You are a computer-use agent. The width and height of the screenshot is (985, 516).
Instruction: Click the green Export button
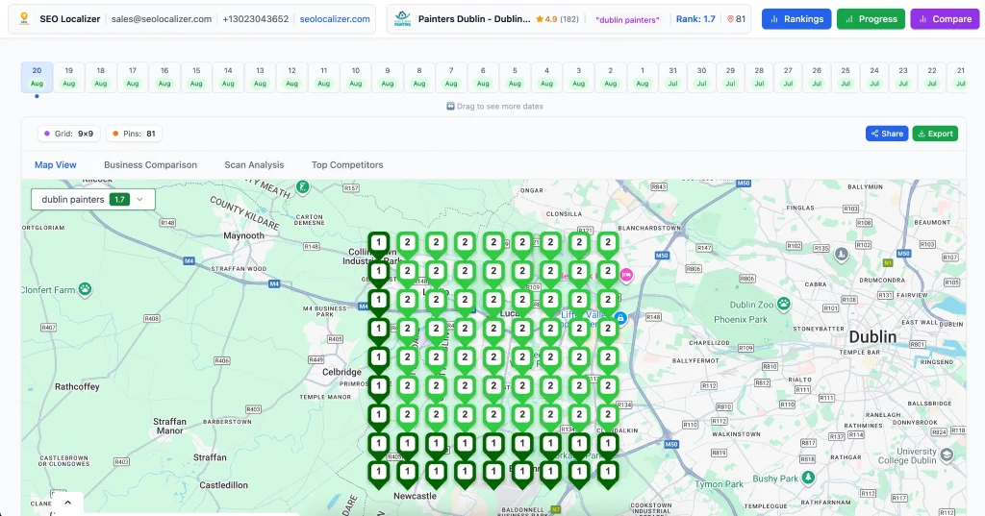935,133
